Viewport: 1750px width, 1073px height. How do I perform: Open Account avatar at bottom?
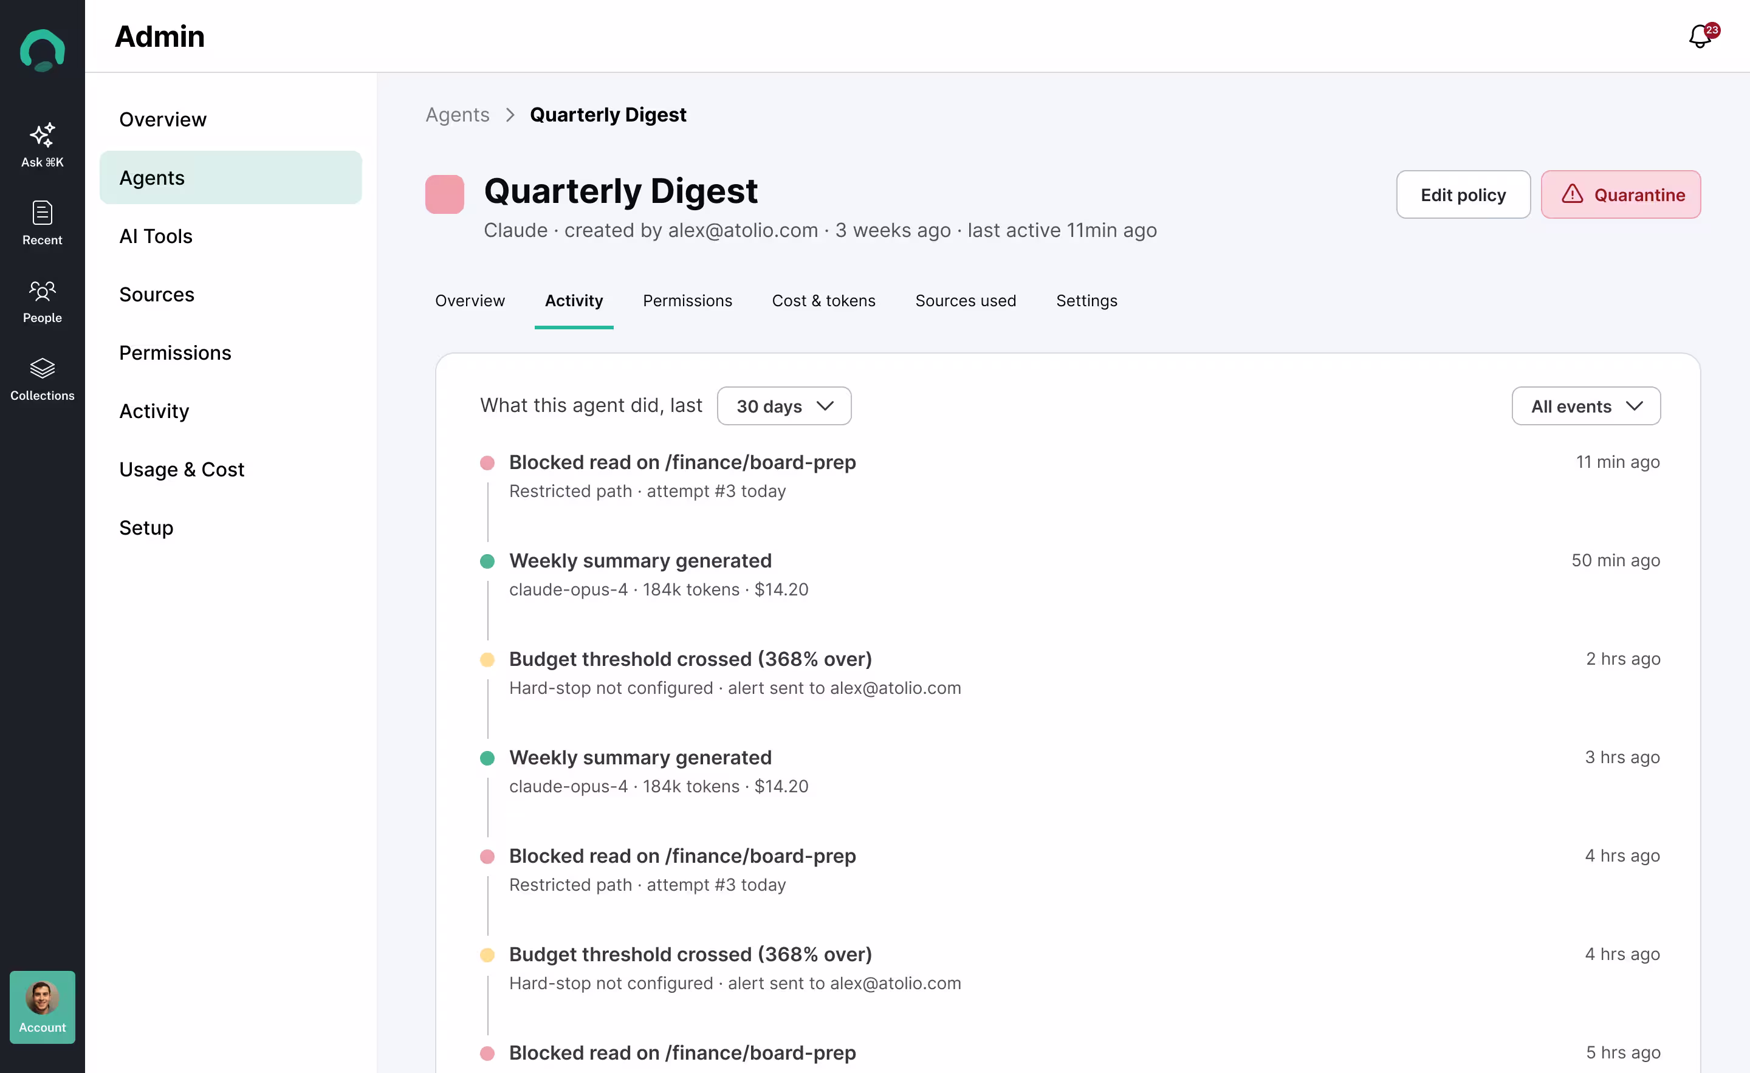point(42,1006)
